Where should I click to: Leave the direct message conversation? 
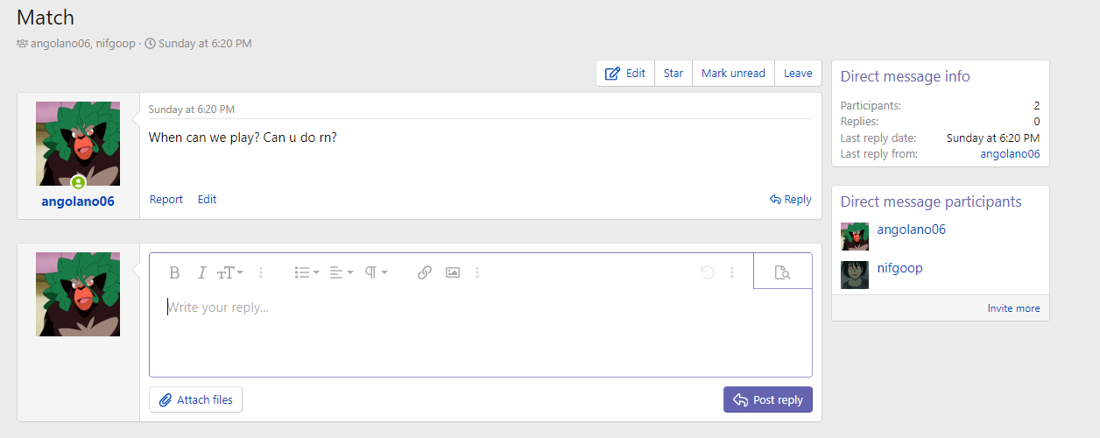pos(798,74)
